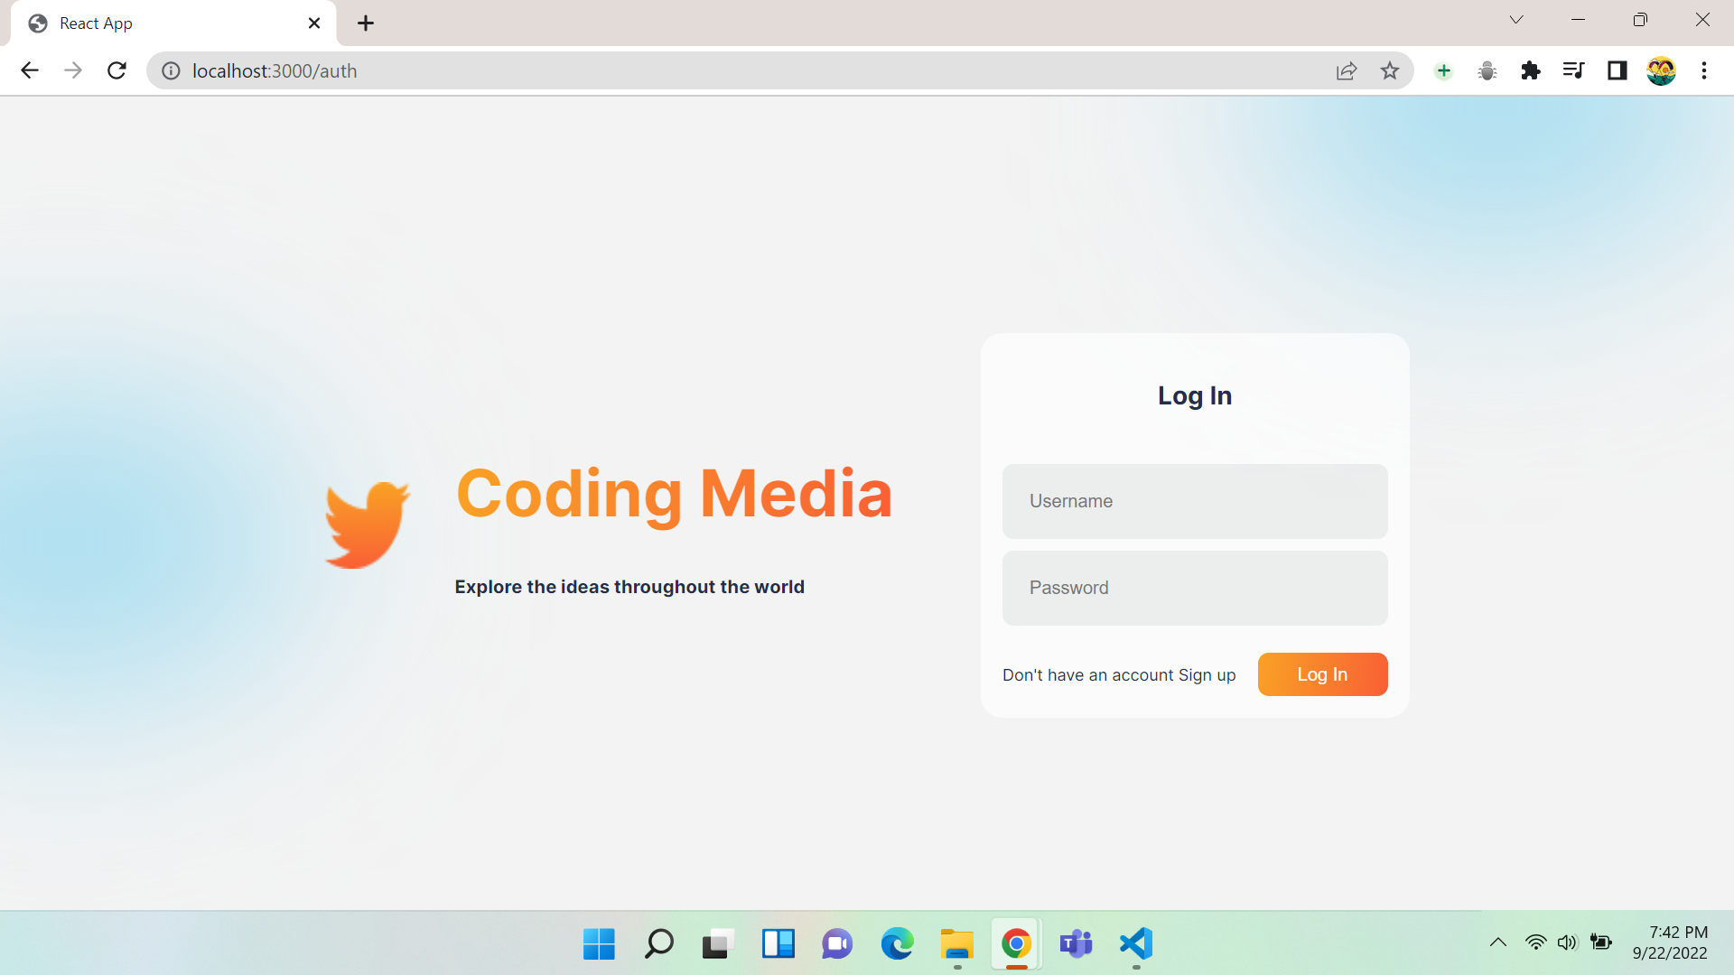Open Visual Studio Code from the taskbar

1135,944
